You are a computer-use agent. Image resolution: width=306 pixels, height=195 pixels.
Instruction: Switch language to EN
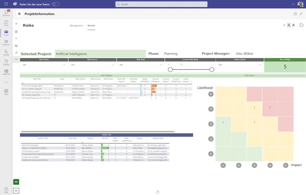point(16,182)
